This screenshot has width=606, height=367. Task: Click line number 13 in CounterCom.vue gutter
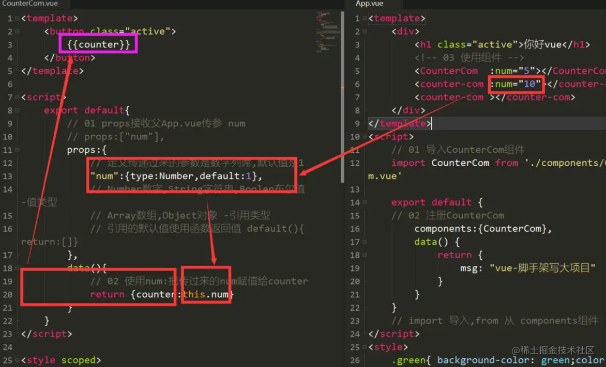point(7,176)
